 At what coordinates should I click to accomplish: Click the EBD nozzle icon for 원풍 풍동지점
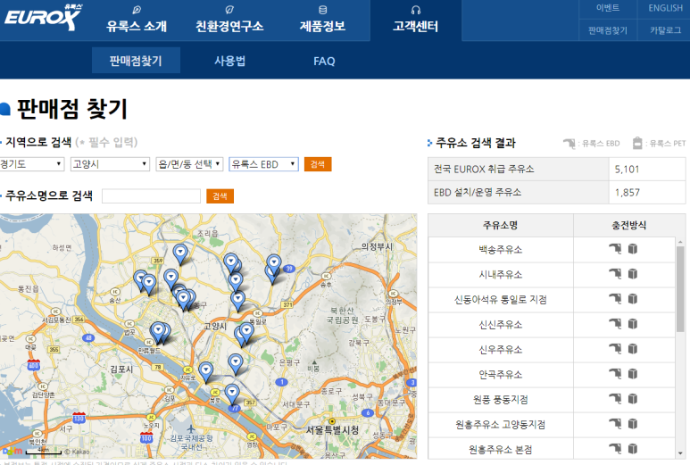point(615,399)
